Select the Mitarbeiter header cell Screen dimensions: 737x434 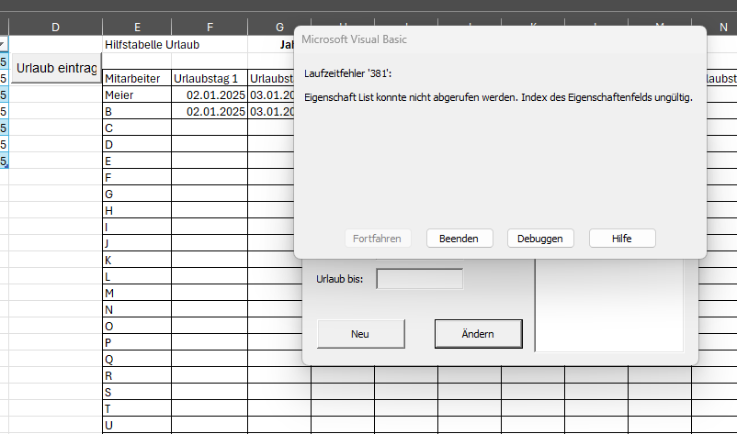pos(136,79)
